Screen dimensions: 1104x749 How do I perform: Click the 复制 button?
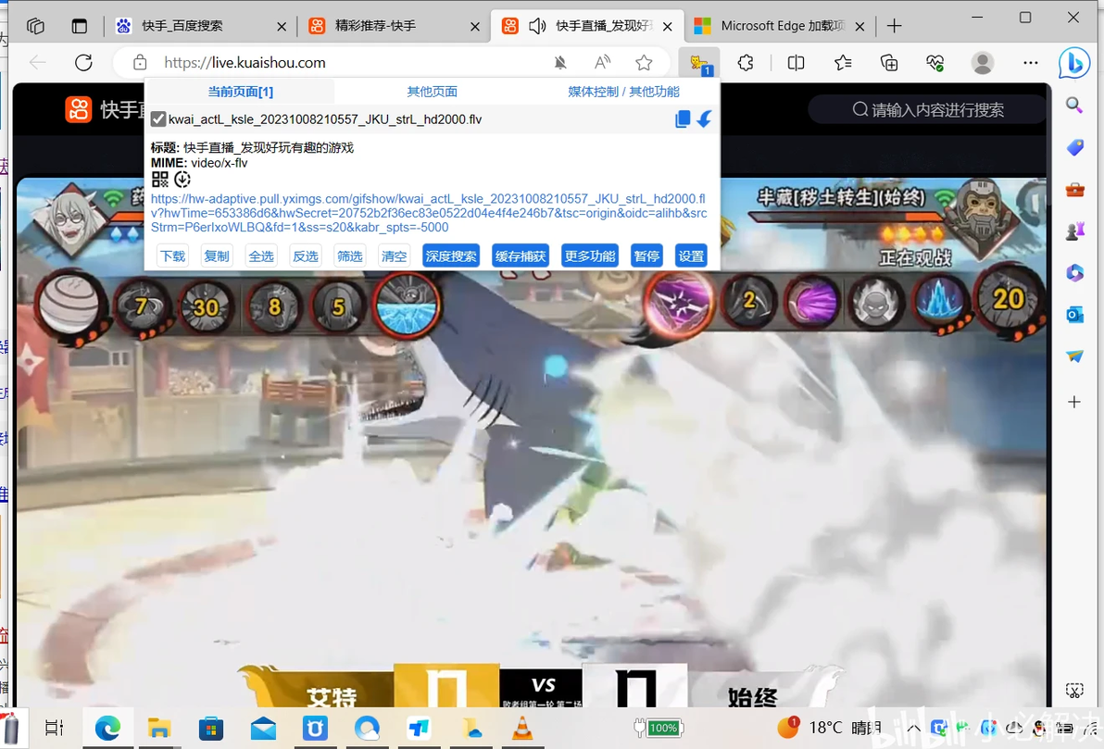click(217, 256)
